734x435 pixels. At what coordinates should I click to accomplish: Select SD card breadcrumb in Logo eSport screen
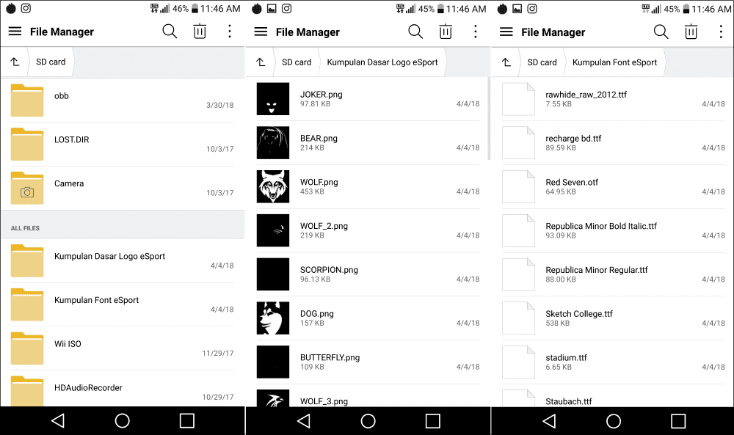(297, 62)
